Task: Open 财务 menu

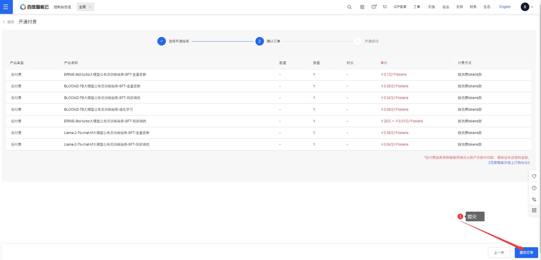Action: coord(473,7)
